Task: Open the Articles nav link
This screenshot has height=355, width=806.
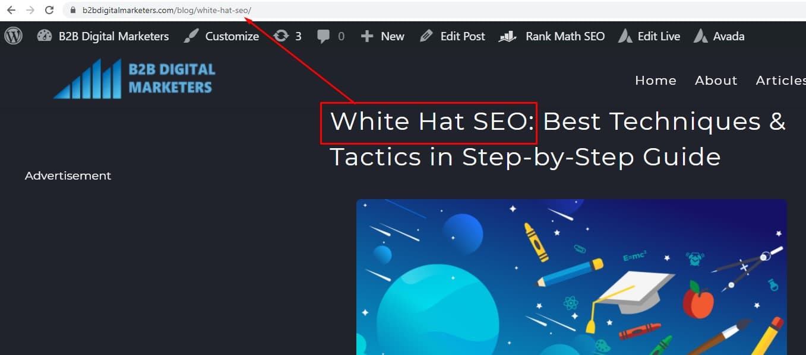Action: [780, 81]
